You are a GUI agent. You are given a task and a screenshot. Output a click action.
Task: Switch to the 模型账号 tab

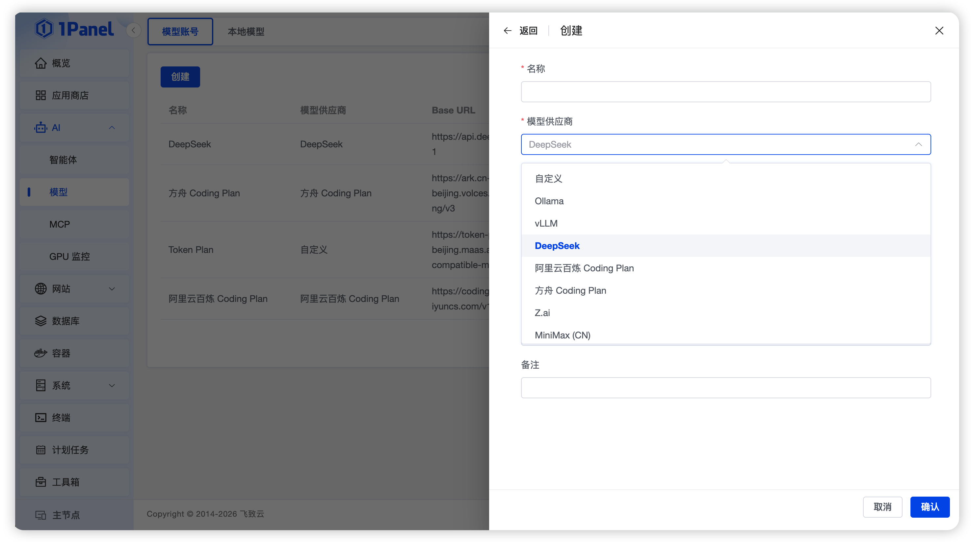pyautogui.click(x=180, y=32)
